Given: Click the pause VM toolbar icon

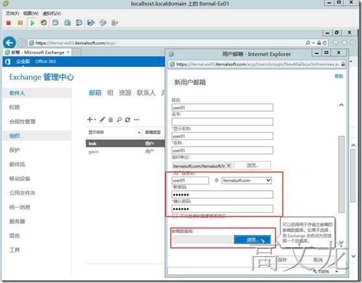Looking at the screenshot, I should pyautogui.click(x=20, y=23).
